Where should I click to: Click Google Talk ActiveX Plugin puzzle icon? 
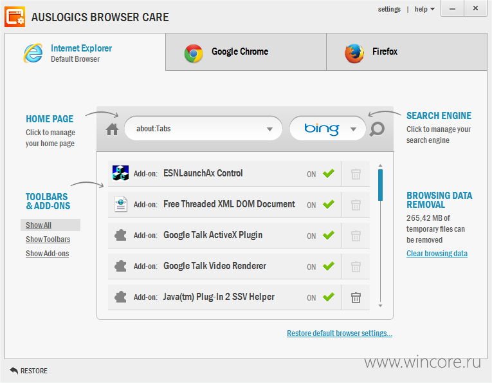[120, 235]
